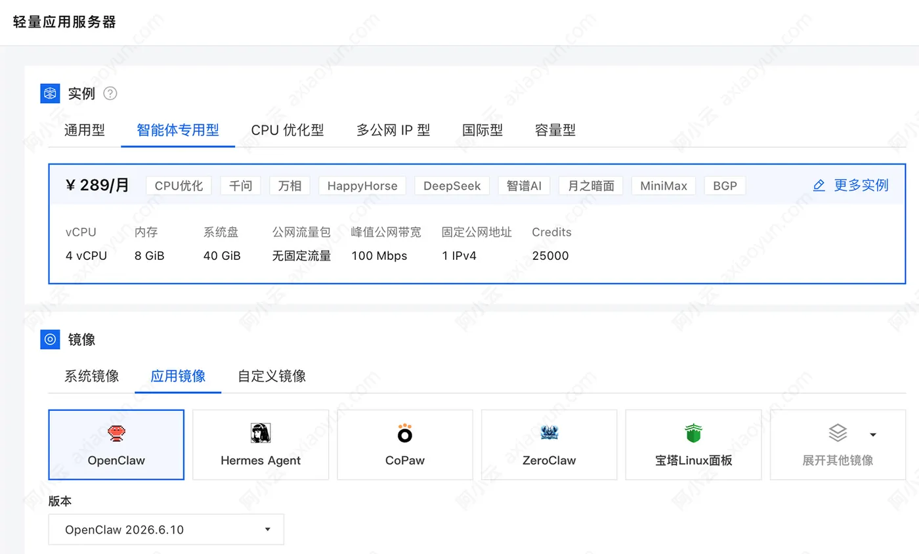Click the stacked layers icon above 展开其他镜像
919x554 pixels.
(x=838, y=433)
